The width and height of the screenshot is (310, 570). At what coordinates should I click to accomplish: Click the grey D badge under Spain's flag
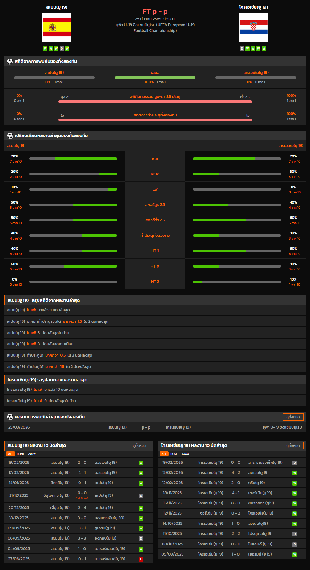coord(62,49)
